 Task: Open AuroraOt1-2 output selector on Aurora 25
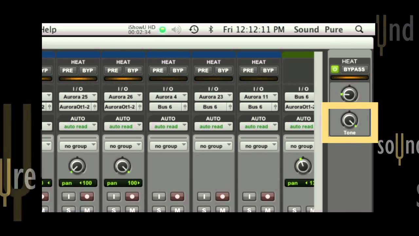click(75, 107)
